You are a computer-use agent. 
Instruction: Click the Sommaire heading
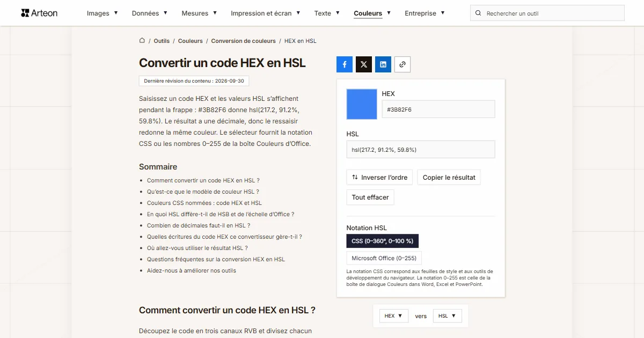pos(158,167)
